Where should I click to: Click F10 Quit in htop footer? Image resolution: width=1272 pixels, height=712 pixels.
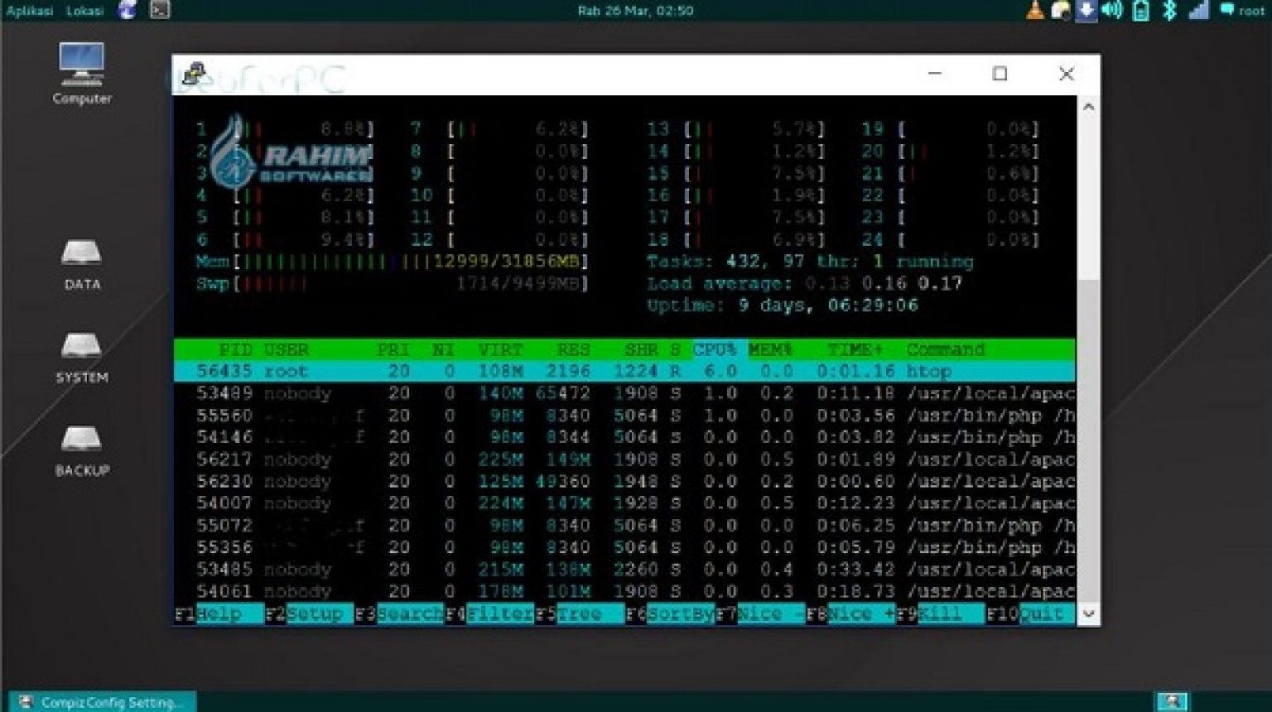click(1031, 613)
